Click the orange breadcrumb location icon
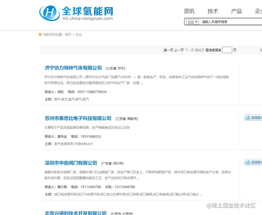The height and width of the screenshot is (215, 262). click(x=40, y=35)
